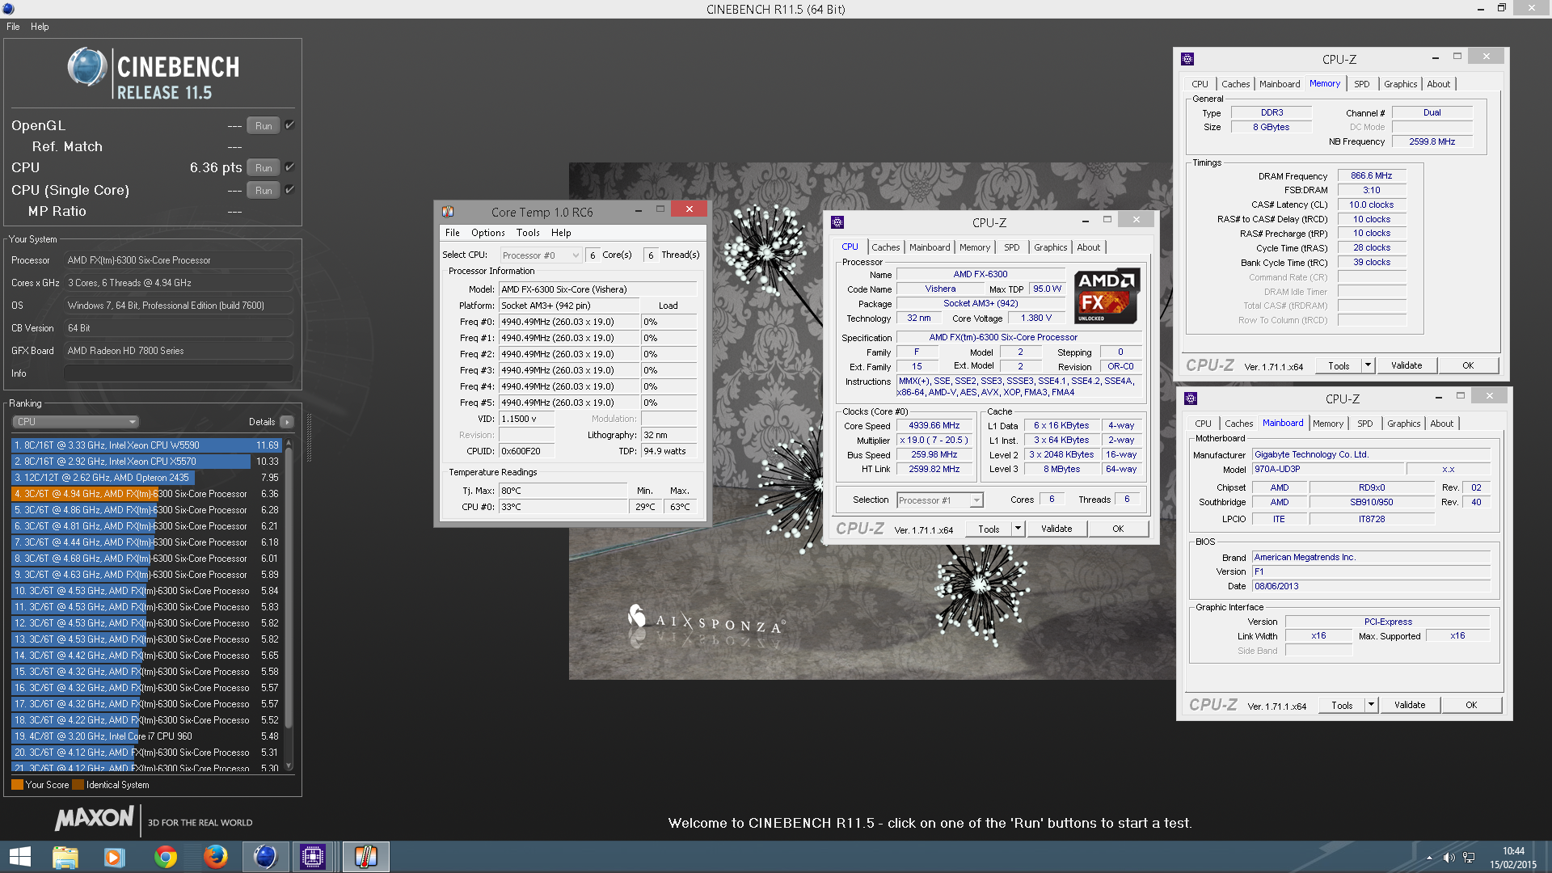Open Core Temp File menu
The image size is (1552, 873).
click(453, 233)
